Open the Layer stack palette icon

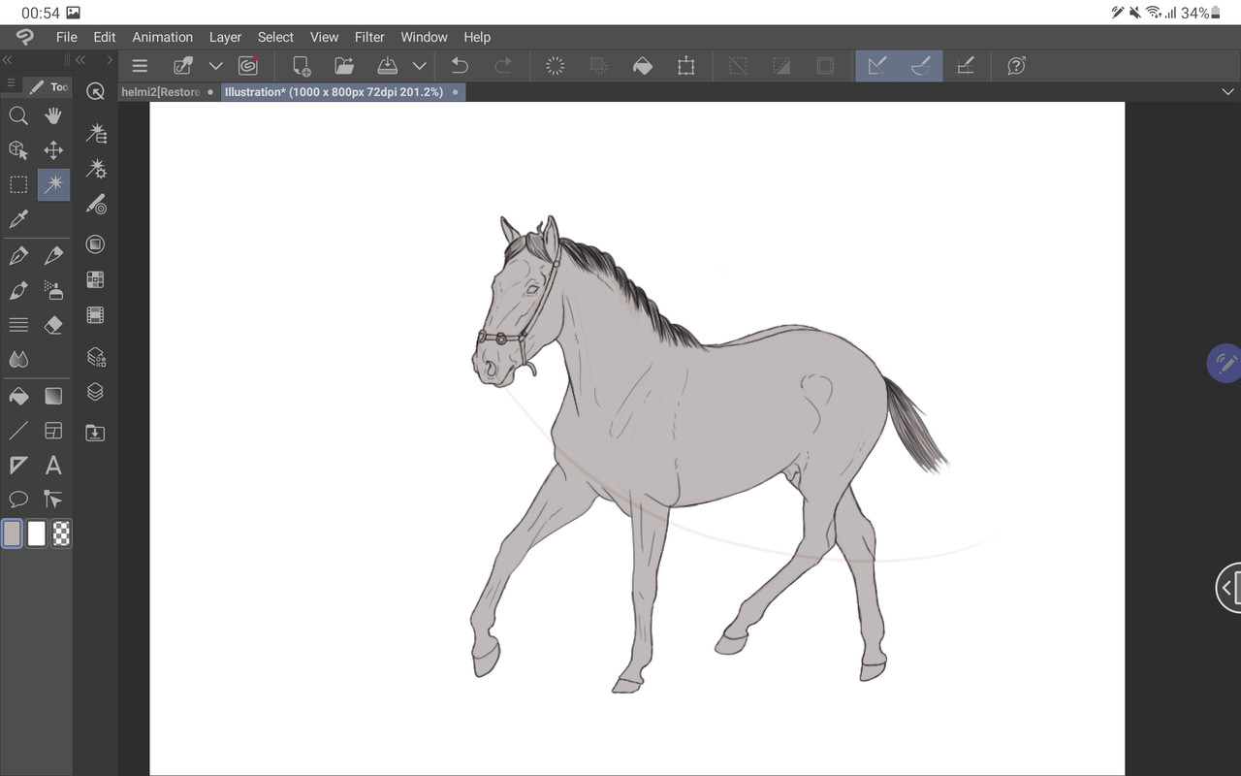click(x=95, y=392)
